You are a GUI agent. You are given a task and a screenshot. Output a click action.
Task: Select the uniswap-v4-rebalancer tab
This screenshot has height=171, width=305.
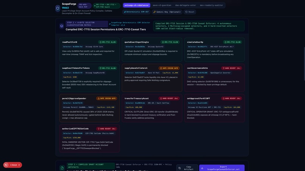pos(137,5)
